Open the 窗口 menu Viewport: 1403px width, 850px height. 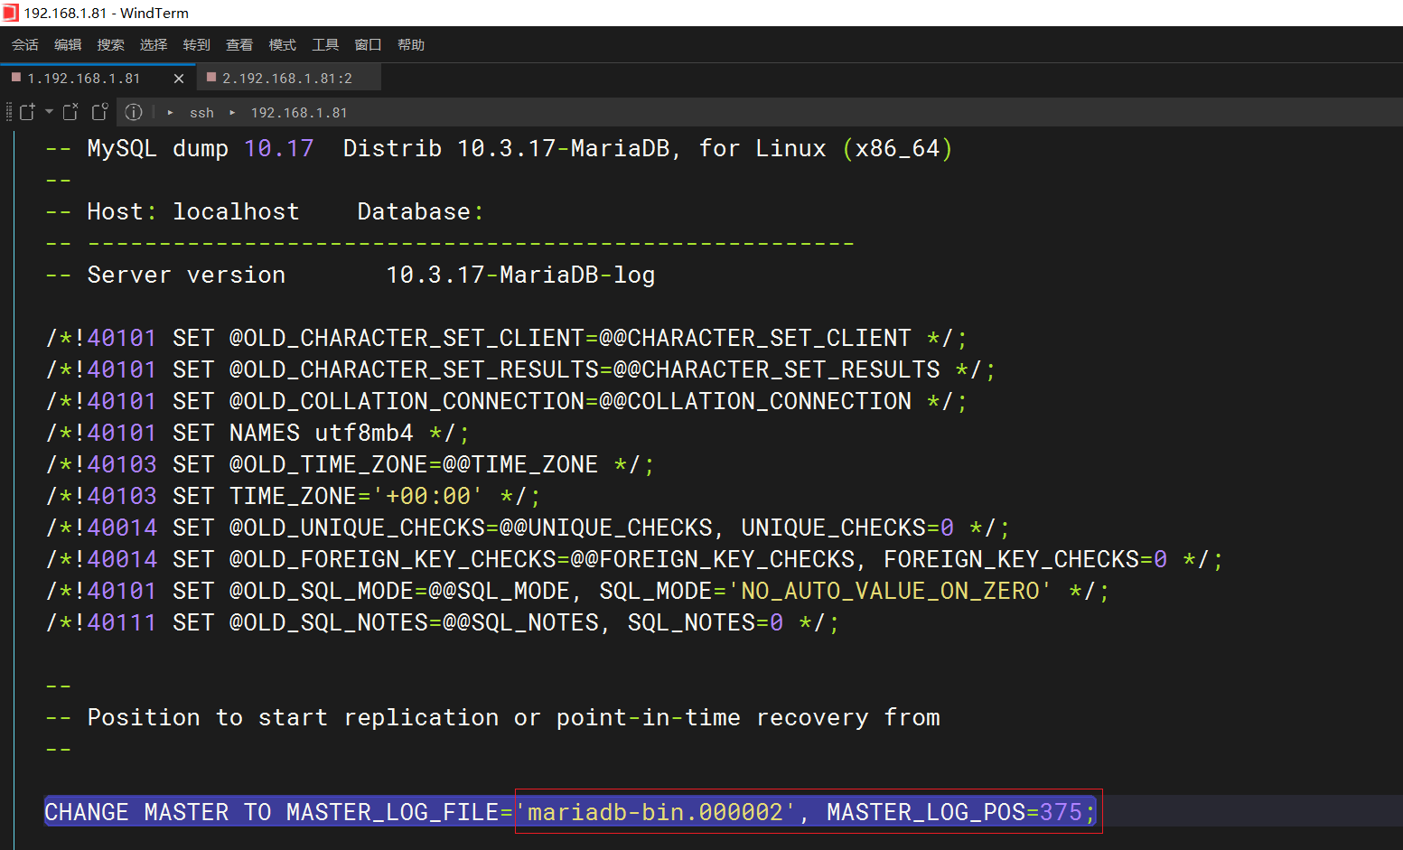[x=368, y=44]
